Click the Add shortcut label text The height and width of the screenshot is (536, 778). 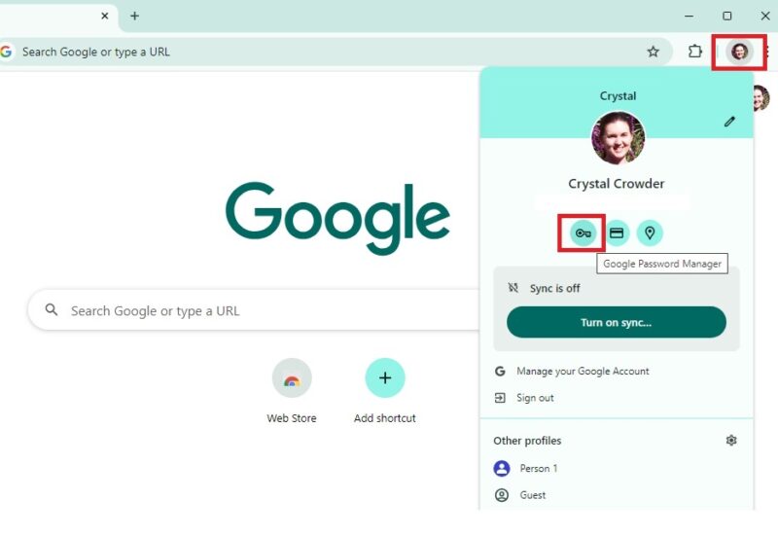coord(385,418)
